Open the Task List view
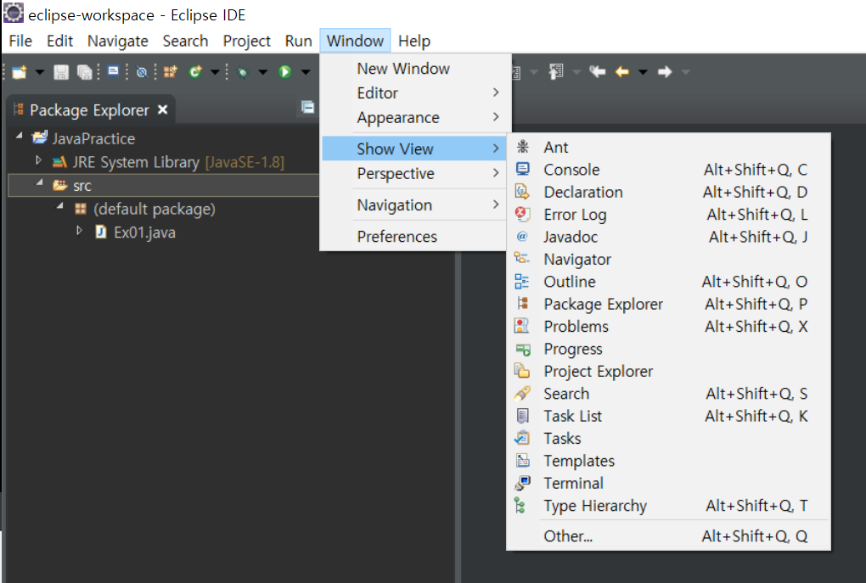 pos(668,416)
